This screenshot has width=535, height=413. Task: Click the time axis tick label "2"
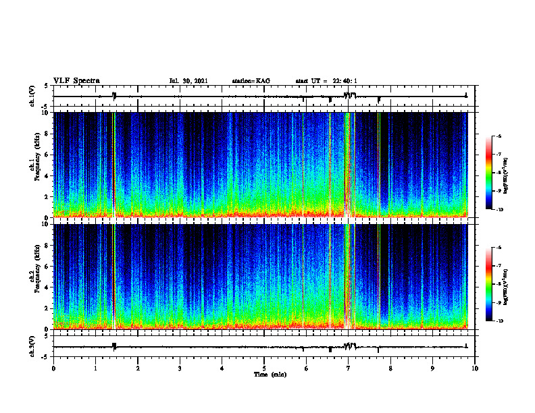coord(138,368)
